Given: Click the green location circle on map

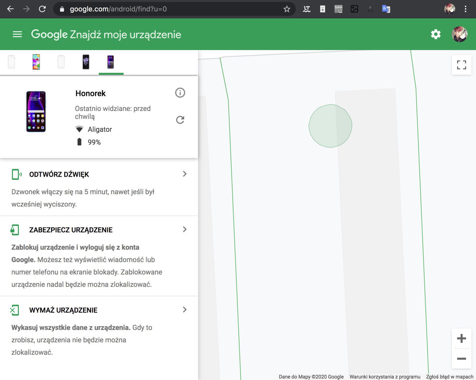Looking at the screenshot, I should [330, 126].
